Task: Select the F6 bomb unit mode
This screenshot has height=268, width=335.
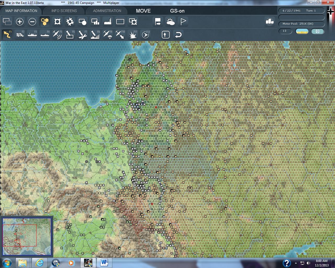Action: tap(70, 35)
